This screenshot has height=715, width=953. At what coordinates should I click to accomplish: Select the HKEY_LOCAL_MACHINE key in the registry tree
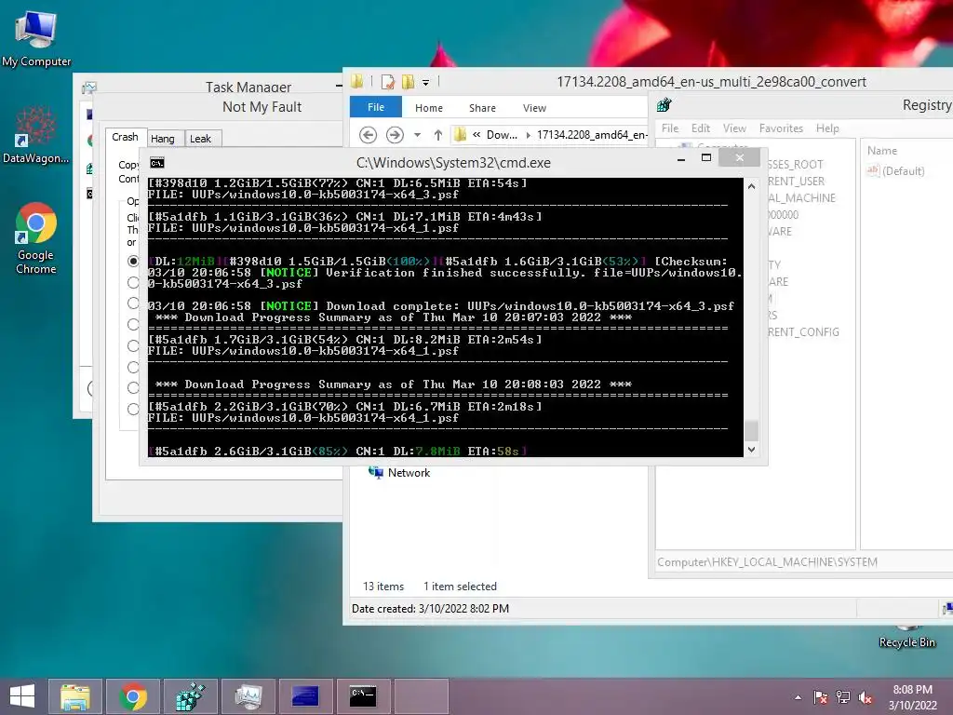pyautogui.click(x=802, y=198)
